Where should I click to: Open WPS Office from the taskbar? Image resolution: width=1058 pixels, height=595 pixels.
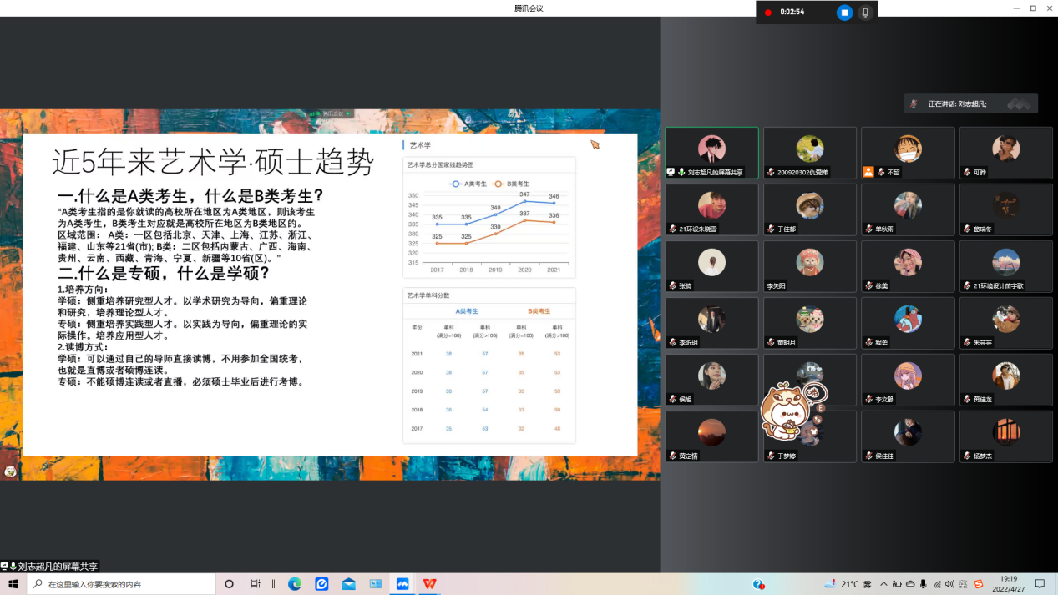coord(428,583)
